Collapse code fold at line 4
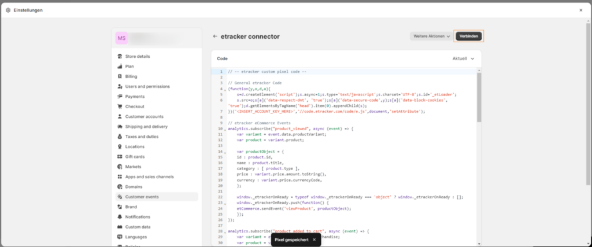 (x=225, y=90)
